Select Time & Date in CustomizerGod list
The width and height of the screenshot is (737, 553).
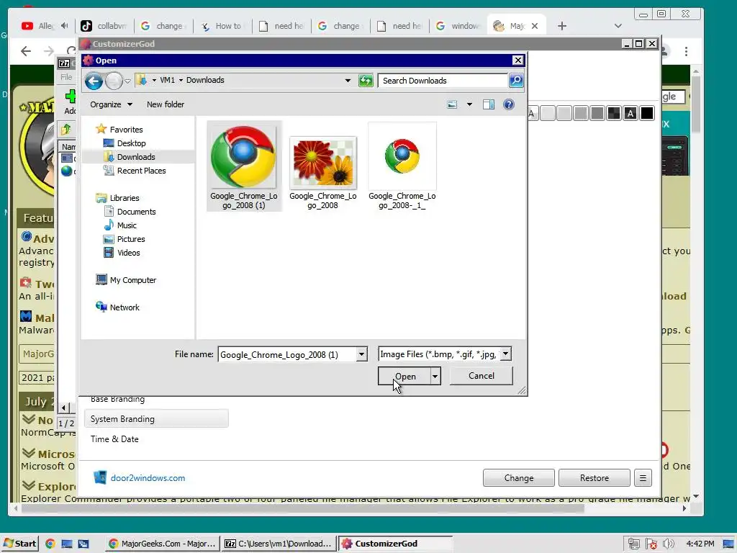[x=114, y=439]
